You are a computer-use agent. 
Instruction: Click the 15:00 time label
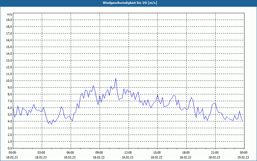point(157,153)
